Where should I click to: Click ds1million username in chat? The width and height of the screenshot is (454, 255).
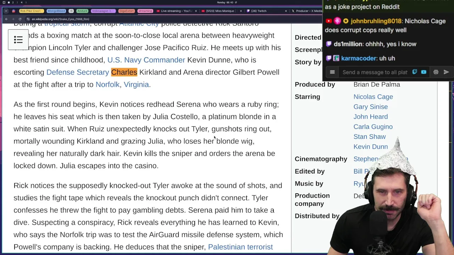click(x=348, y=44)
